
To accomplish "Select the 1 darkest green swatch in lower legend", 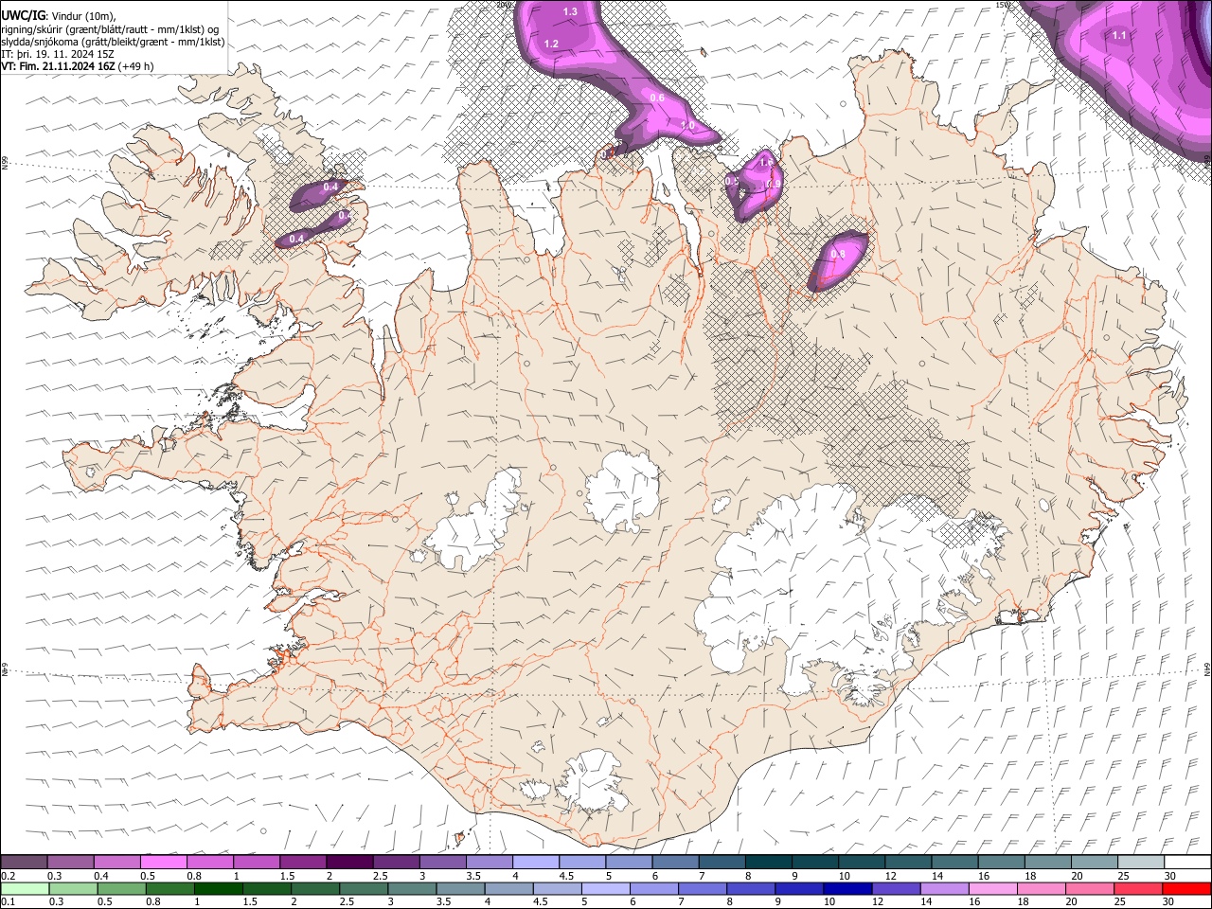I will click(218, 888).
